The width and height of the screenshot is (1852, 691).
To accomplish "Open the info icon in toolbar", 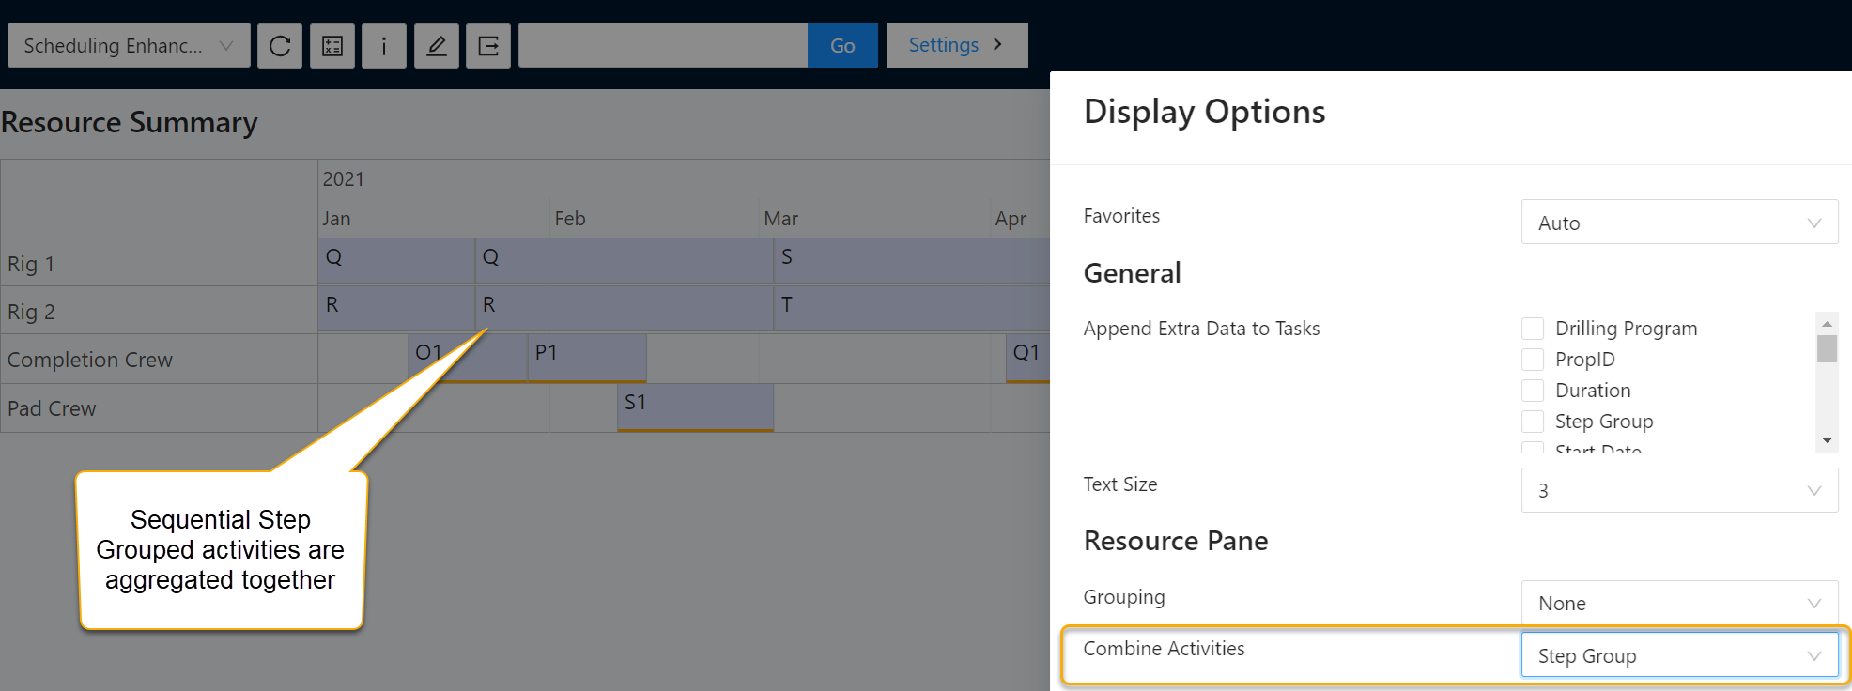I will tap(384, 46).
